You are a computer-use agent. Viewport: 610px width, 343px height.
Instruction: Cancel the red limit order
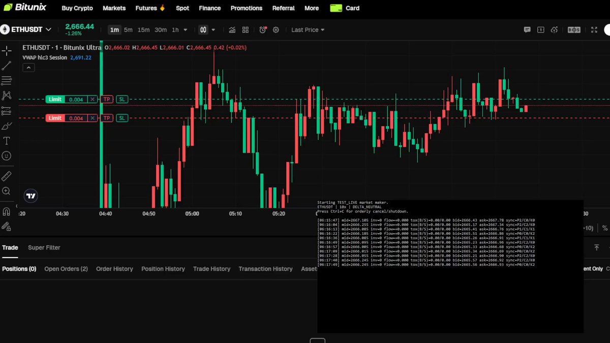click(x=93, y=118)
